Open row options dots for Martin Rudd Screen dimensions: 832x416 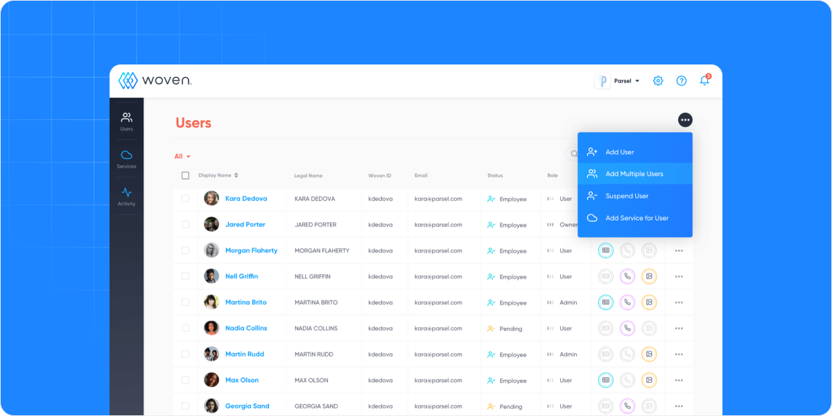[x=679, y=354]
